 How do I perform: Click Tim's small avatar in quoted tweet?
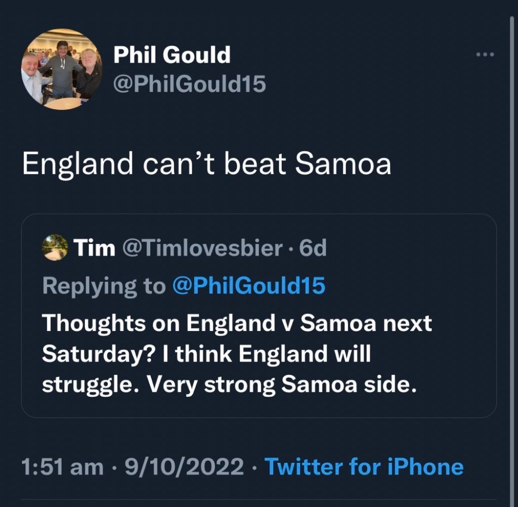55,248
